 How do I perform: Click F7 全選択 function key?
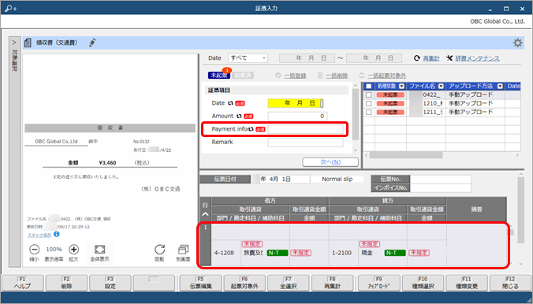[x=289, y=283]
